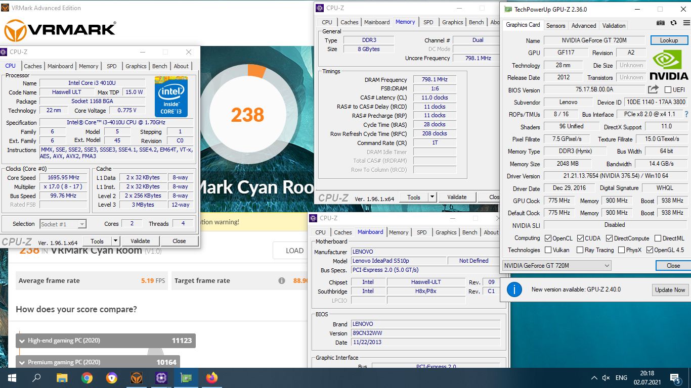Viewport: 691px width, 388px height.
Task: Open Tools dropdown arrow in CPU-Z Memory window
Action: tap(432, 197)
